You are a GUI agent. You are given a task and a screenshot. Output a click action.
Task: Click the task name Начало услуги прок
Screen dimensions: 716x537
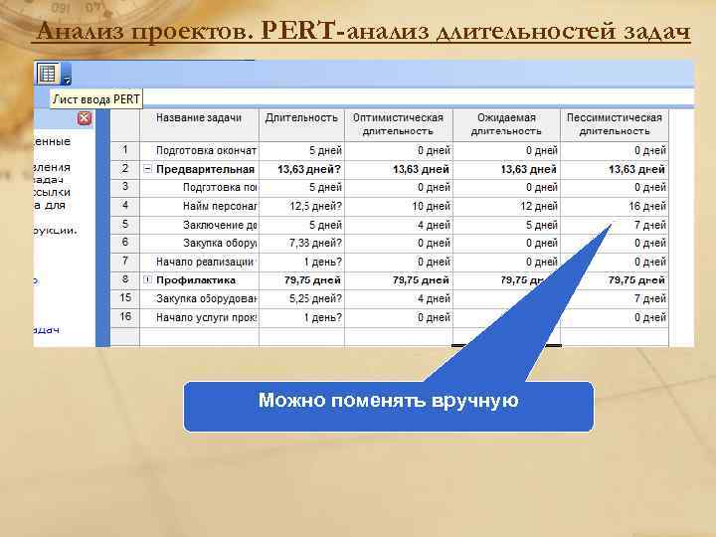[206, 317]
